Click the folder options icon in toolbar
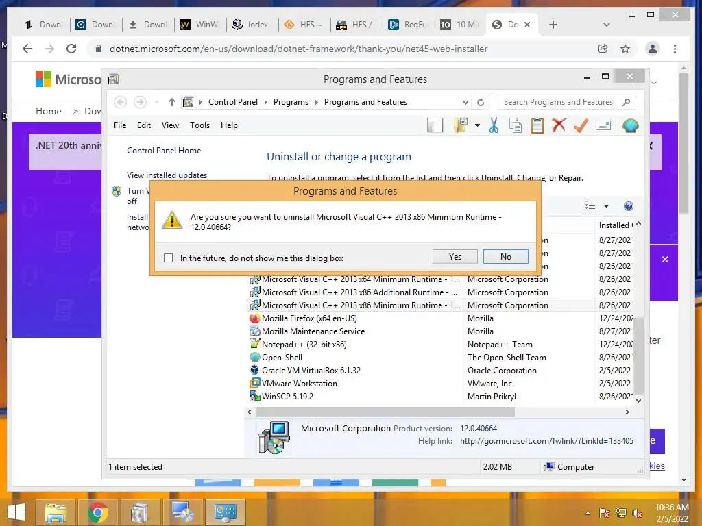Screen dimensions: 702x526 click(461, 126)
